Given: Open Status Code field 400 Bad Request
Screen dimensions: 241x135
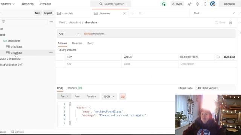Looking at the screenshot, I should point(215,88).
